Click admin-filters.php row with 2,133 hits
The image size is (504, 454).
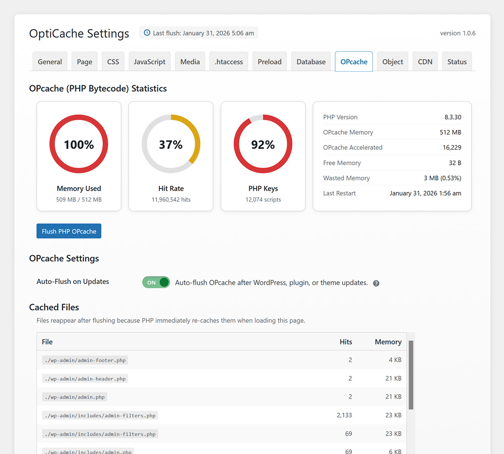coord(222,415)
